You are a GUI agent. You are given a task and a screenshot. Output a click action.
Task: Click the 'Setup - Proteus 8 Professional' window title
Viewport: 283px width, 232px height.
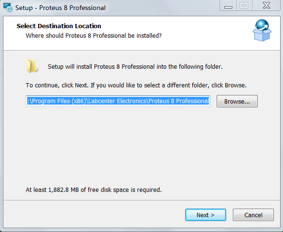coord(60,8)
